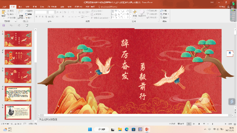Select slide 4 thumbnail
The image size is (237, 133).
tap(18, 94)
